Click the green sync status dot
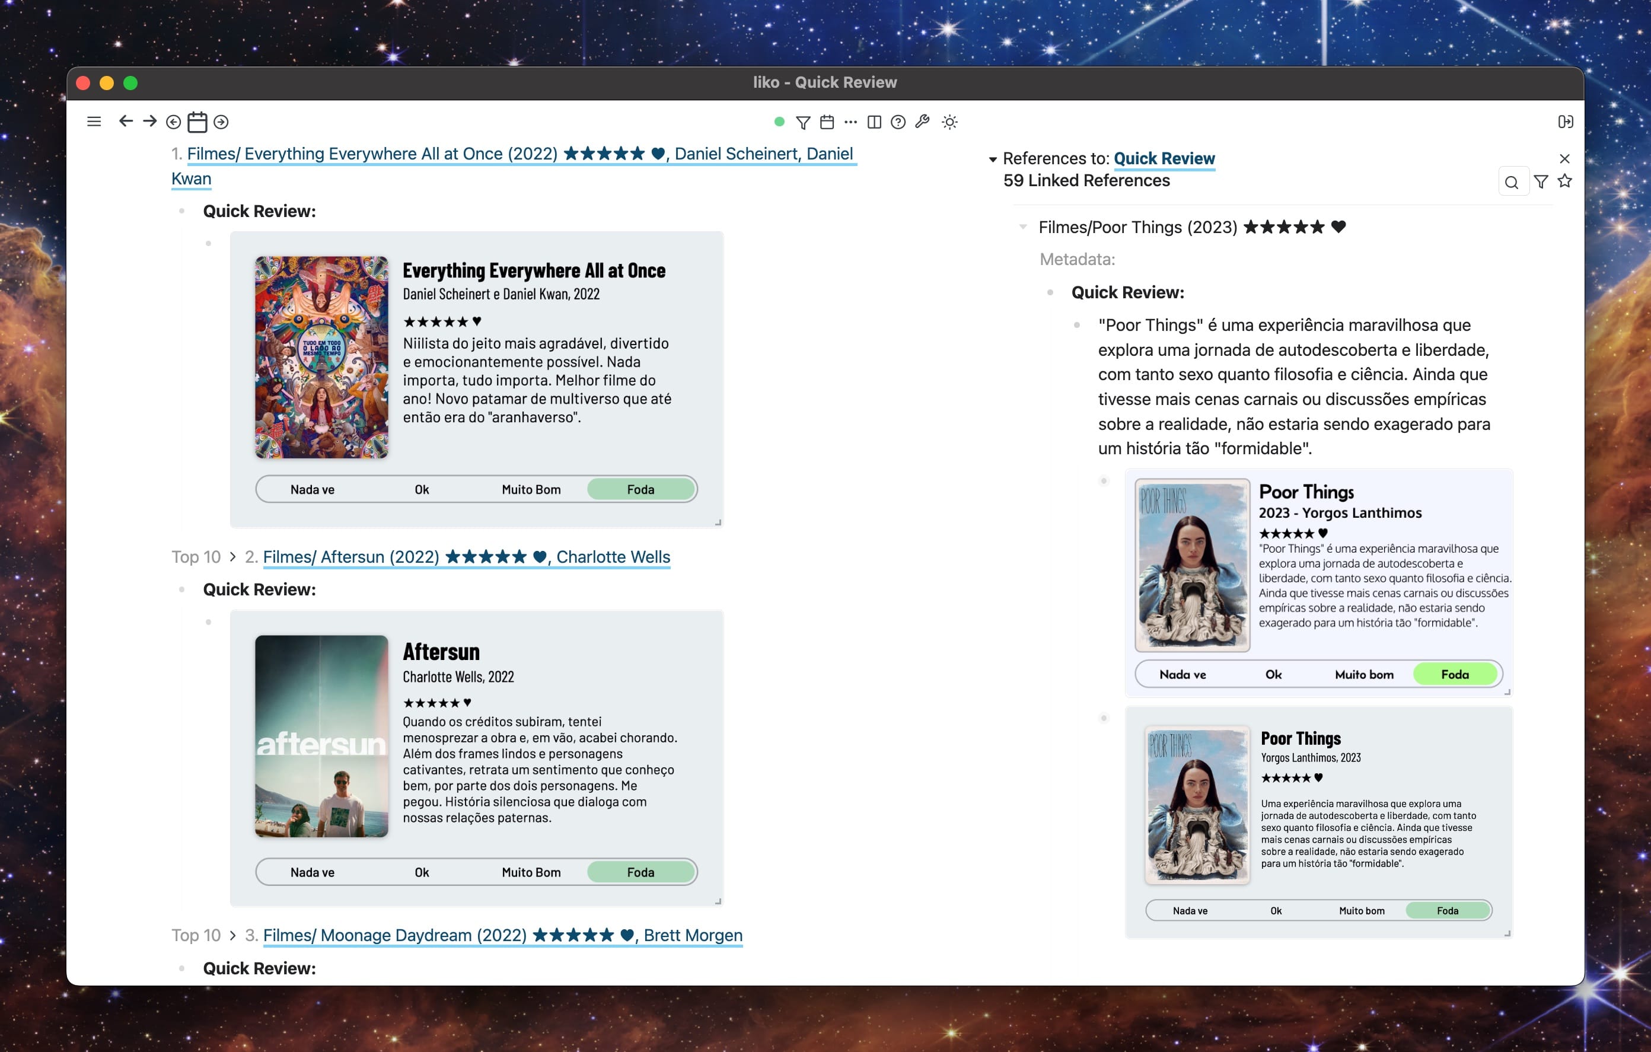This screenshot has height=1052, width=1651. tap(779, 122)
